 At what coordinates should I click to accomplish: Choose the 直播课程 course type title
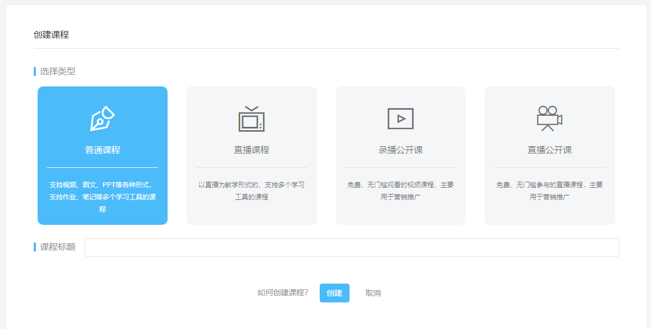tap(251, 150)
